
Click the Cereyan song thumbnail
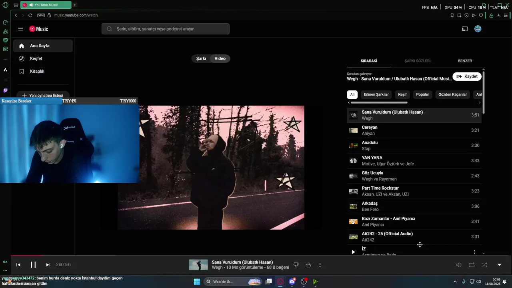point(353,130)
